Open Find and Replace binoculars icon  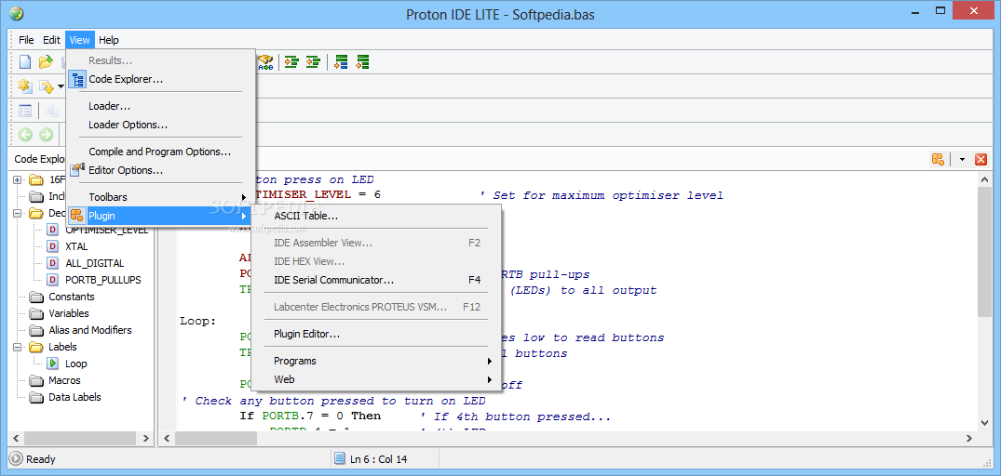pos(265,61)
